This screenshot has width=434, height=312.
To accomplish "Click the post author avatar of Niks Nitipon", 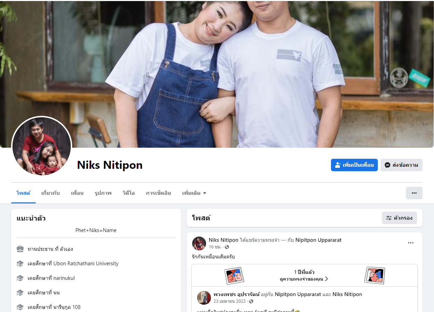I will [199, 244].
